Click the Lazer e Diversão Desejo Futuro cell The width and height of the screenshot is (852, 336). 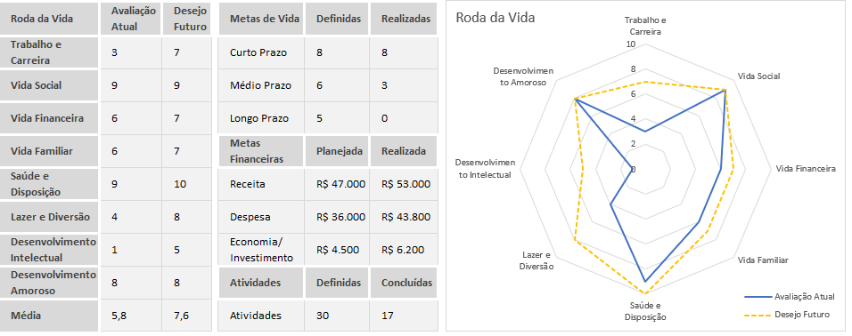tap(187, 217)
